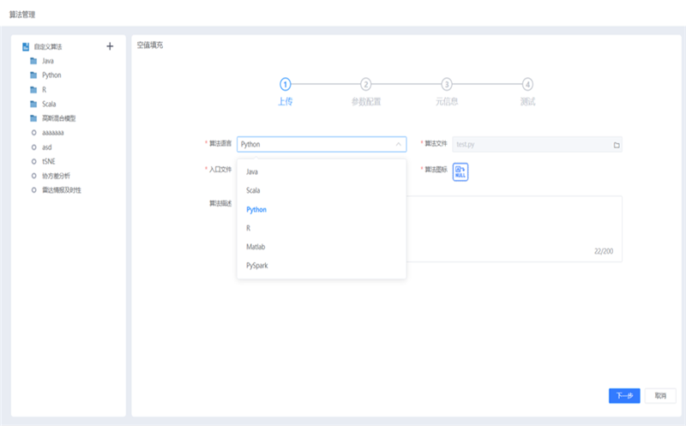Choose Java from the language list
The width and height of the screenshot is (686, 426).
(252, 172)
